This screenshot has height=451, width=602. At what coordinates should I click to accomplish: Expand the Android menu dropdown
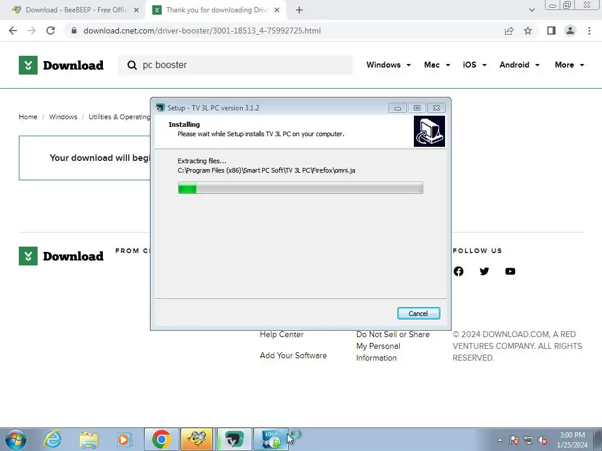click(520, 65)
